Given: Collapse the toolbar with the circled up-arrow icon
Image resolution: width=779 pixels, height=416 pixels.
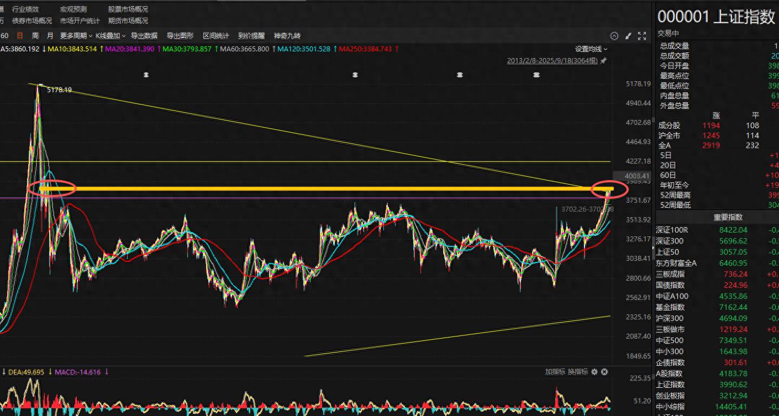Looking at the screenshot, I should 614,36.
